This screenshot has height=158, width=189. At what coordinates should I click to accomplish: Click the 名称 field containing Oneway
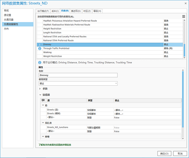[78, 75]
